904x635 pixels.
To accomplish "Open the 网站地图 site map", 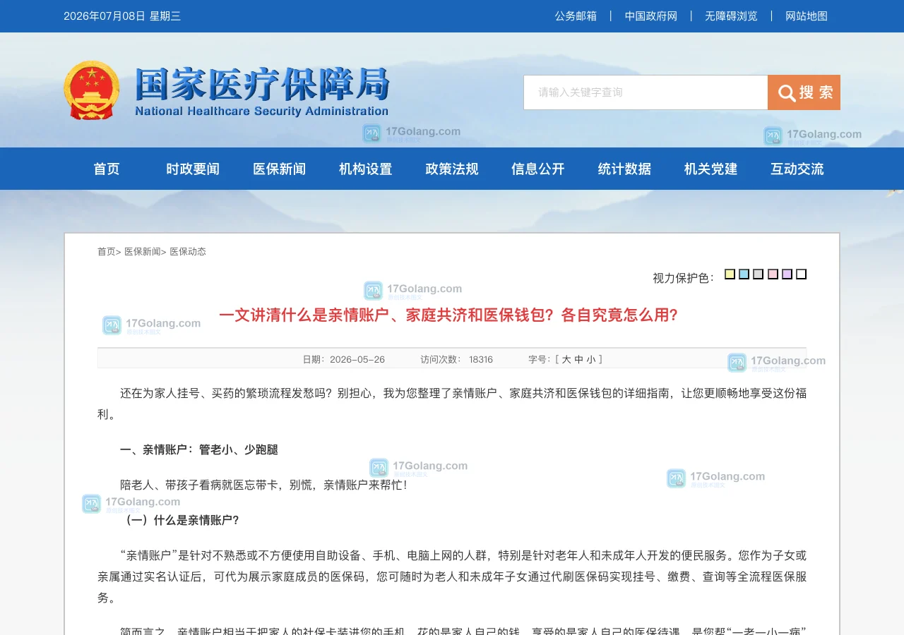I will pos(807,16).
